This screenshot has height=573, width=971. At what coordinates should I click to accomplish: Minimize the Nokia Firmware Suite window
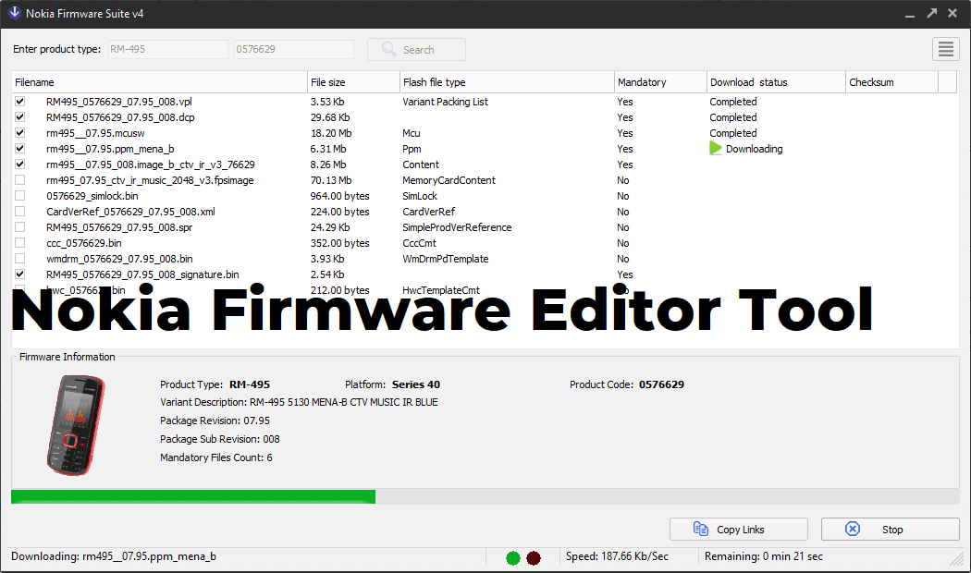coord(910,14)
